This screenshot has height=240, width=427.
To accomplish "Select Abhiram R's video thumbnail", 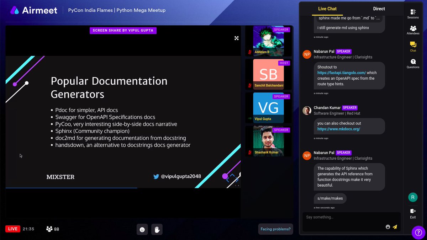I will pos(268,41).
